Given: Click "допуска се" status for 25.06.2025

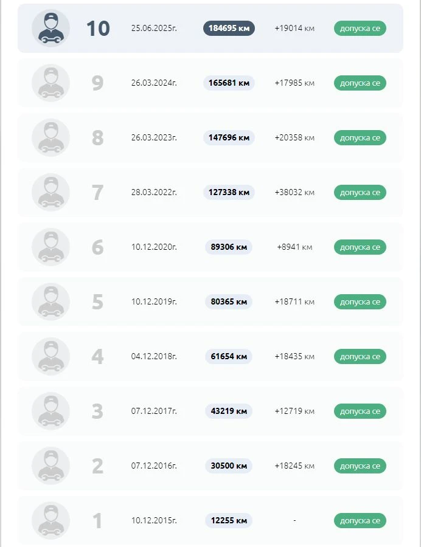Looking at the screenshot, I should coord(360,28).
